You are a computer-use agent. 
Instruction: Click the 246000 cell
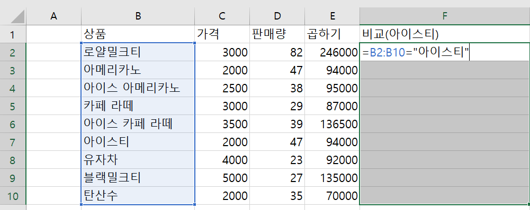coord(333,52)
